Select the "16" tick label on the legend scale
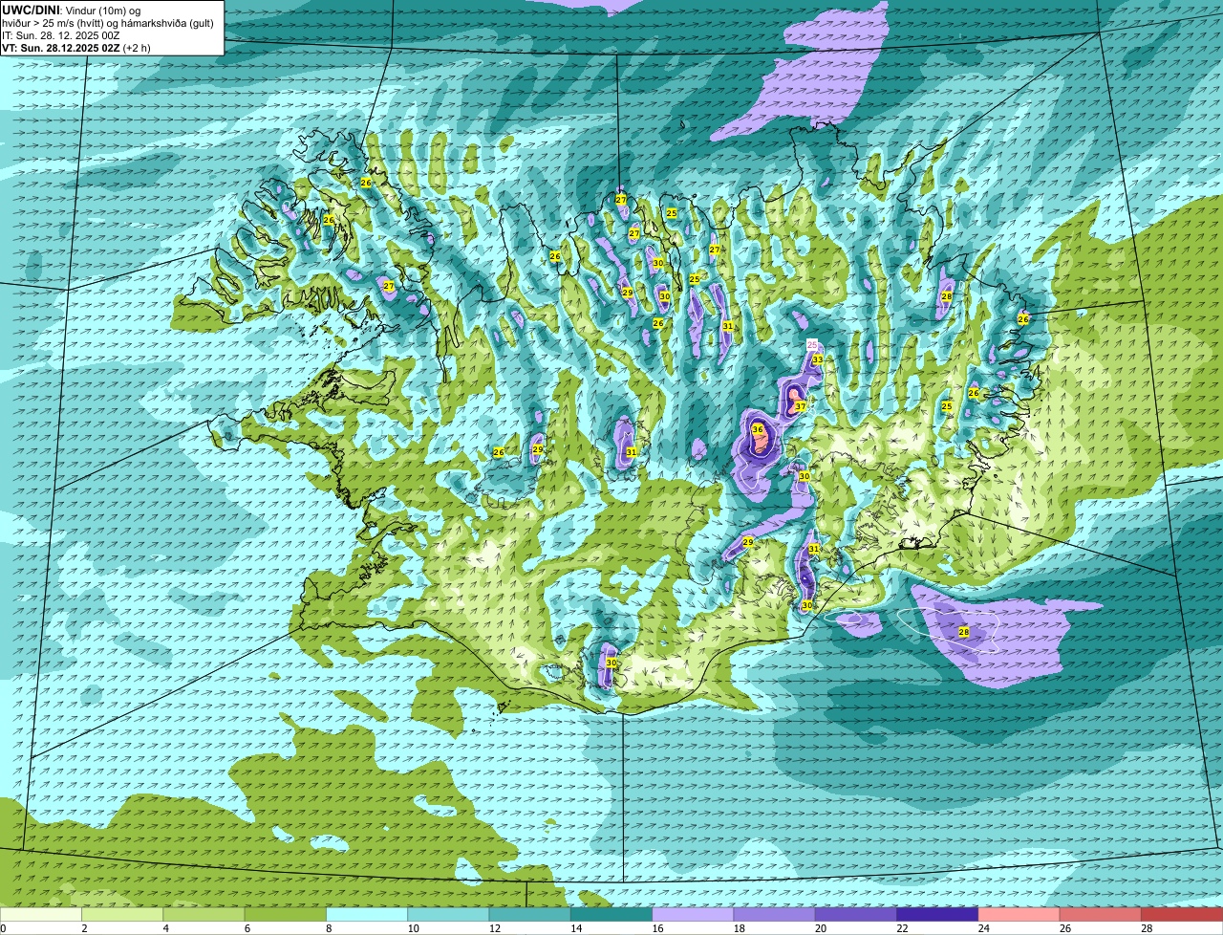This screenshot has width=1223, height=935. pos(657,928)
